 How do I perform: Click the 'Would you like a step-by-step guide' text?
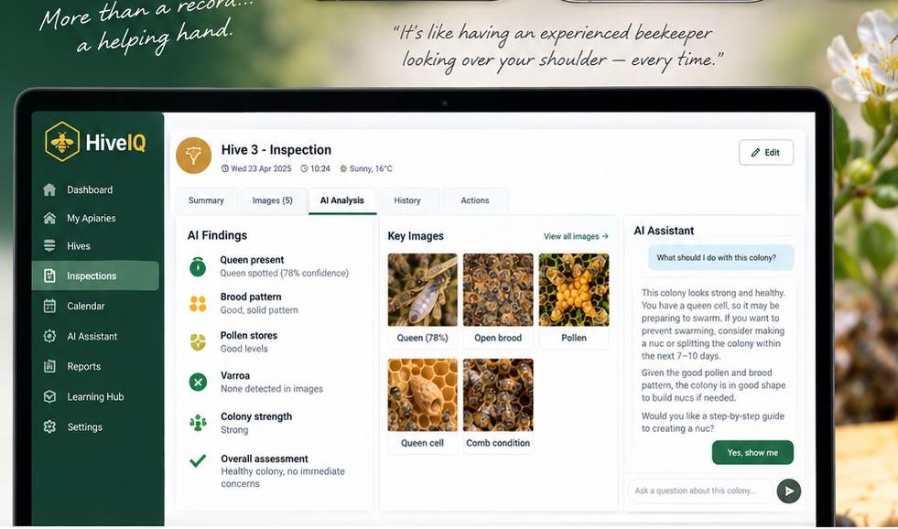pos(713,416)
